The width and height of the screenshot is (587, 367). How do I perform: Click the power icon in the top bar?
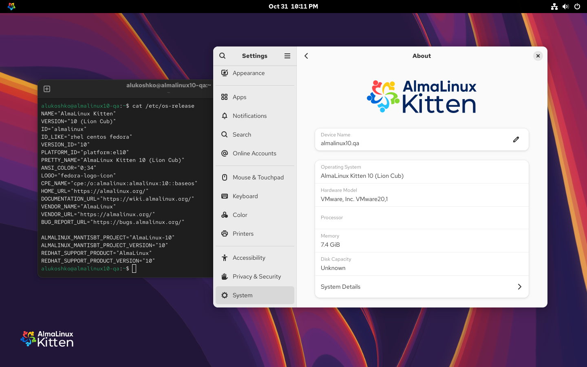tap(577, 6)
